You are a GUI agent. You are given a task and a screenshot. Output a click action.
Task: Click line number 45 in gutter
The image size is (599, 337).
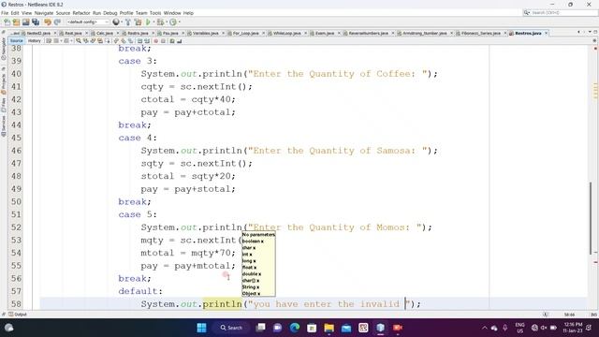point(16,138)
